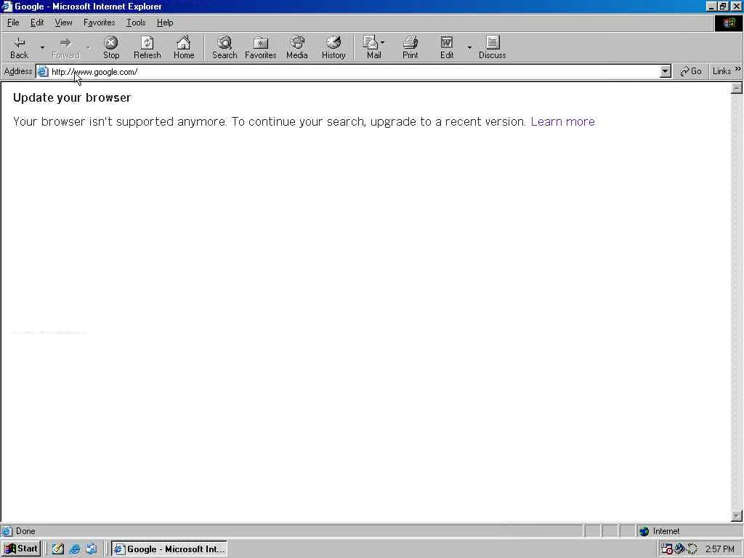Click the first Quick Launch icon beside Start
Viewport: 744px width, 558px height.
click(x=58, y=549)
